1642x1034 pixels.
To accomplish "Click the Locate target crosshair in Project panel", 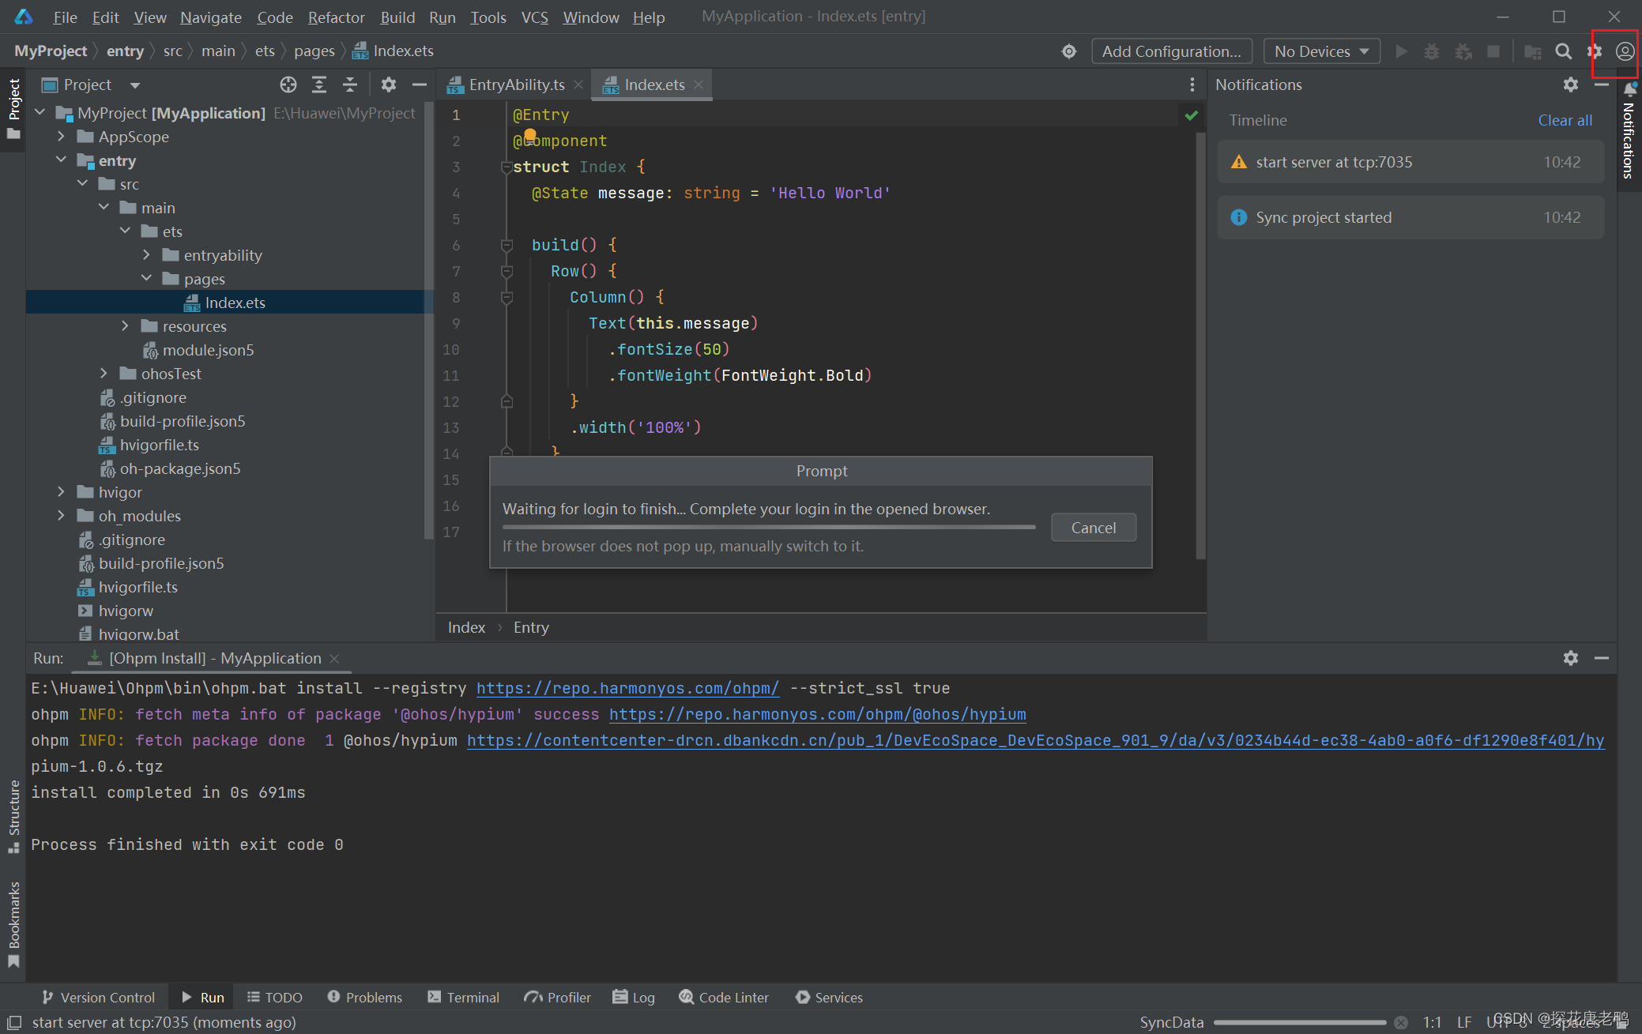I will click(288, 85).
